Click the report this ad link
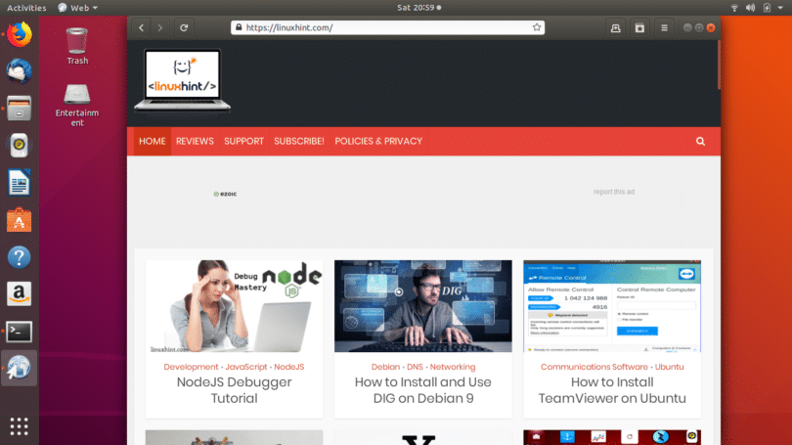 [x=614, y=192]
